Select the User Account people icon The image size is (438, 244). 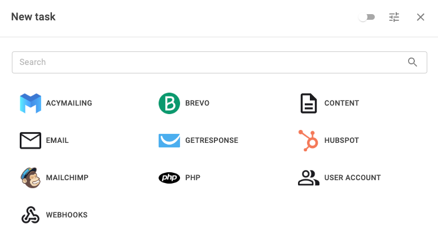pos(308,177)
